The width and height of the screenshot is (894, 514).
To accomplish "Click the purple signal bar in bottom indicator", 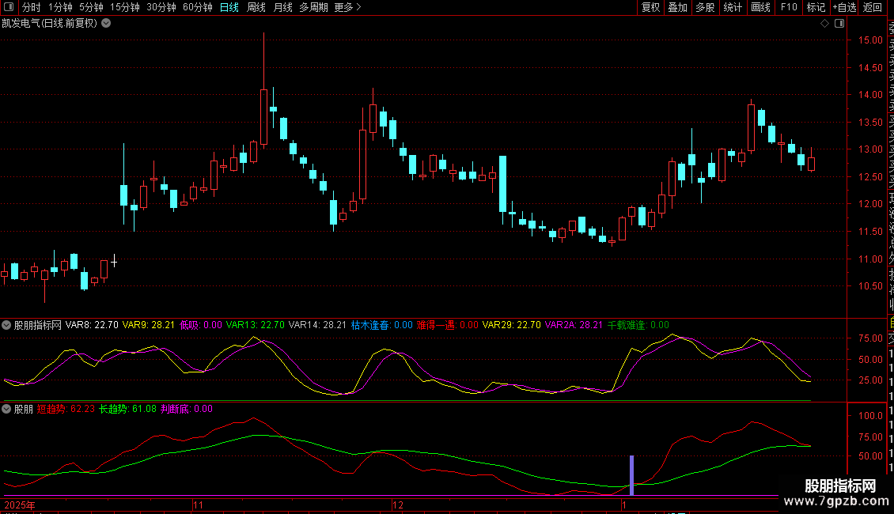I will click(x=631, y=475).
